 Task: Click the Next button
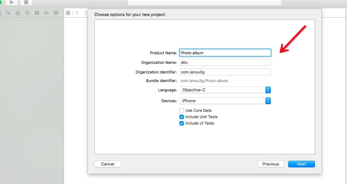point(301,164)
